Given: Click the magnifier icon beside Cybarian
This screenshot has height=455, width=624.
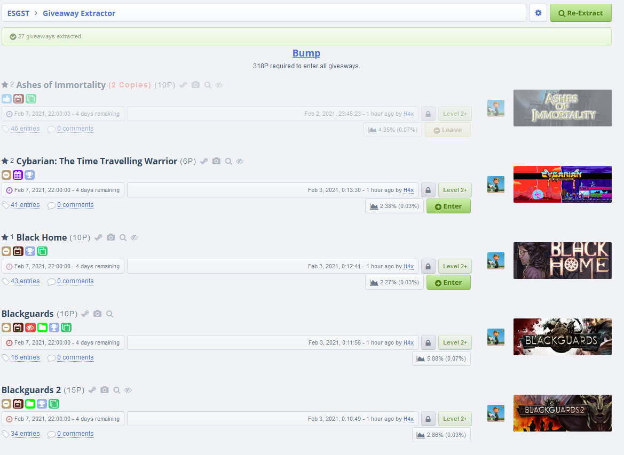Looking at the screenshot, I should point(228,161).
